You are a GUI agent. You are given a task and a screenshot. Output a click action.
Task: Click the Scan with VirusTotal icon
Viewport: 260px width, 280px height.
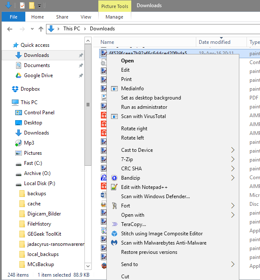(114, 116)
